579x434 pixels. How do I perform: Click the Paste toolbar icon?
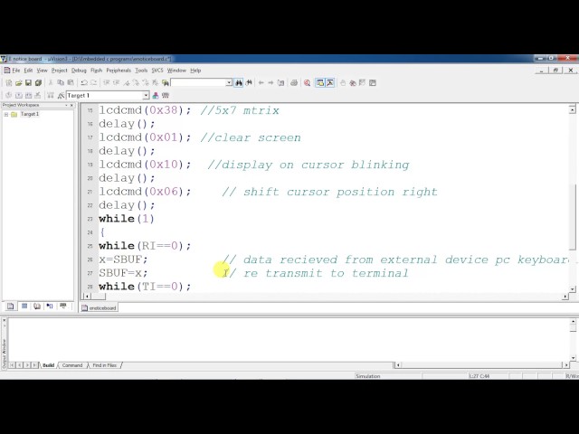[71, 82]
